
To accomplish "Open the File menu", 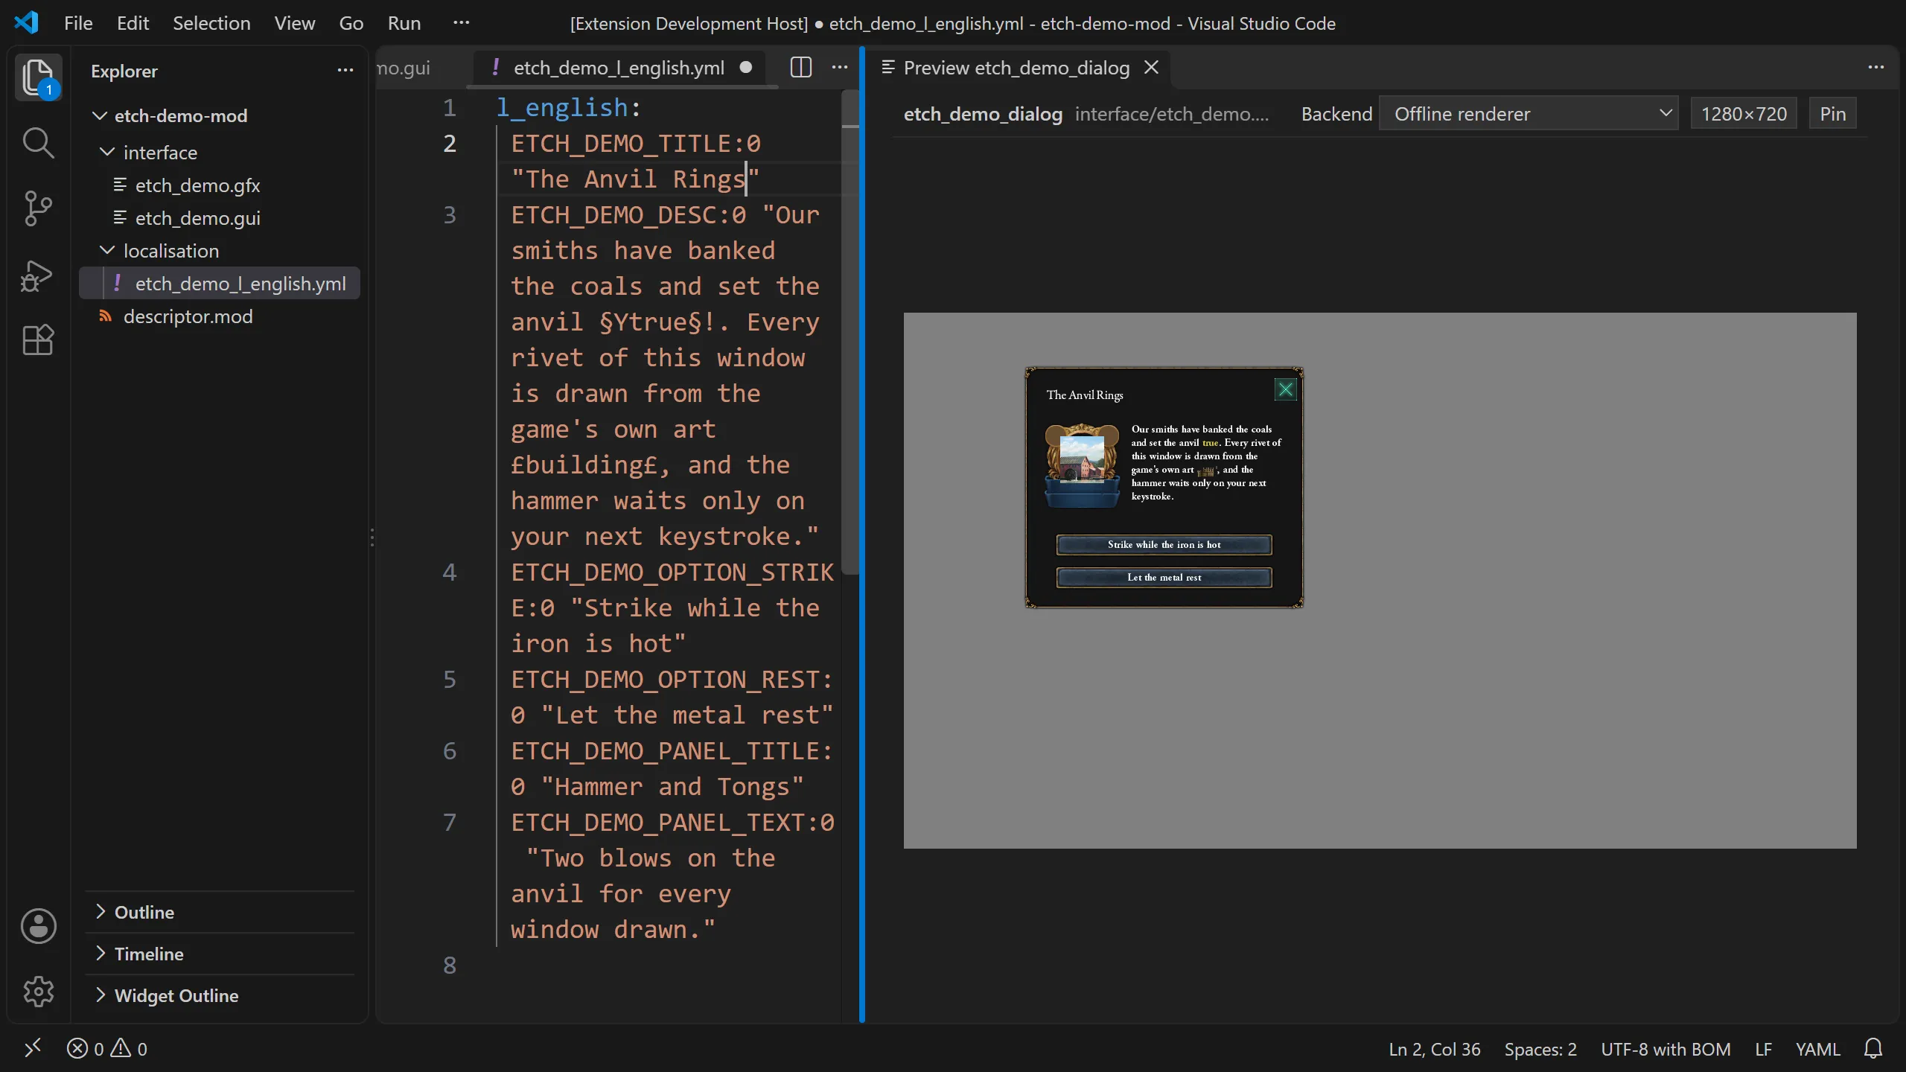I will (x=78, y=23).
